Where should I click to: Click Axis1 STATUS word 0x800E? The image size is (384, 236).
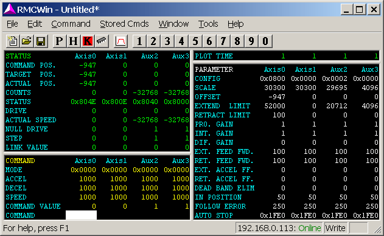114,102
